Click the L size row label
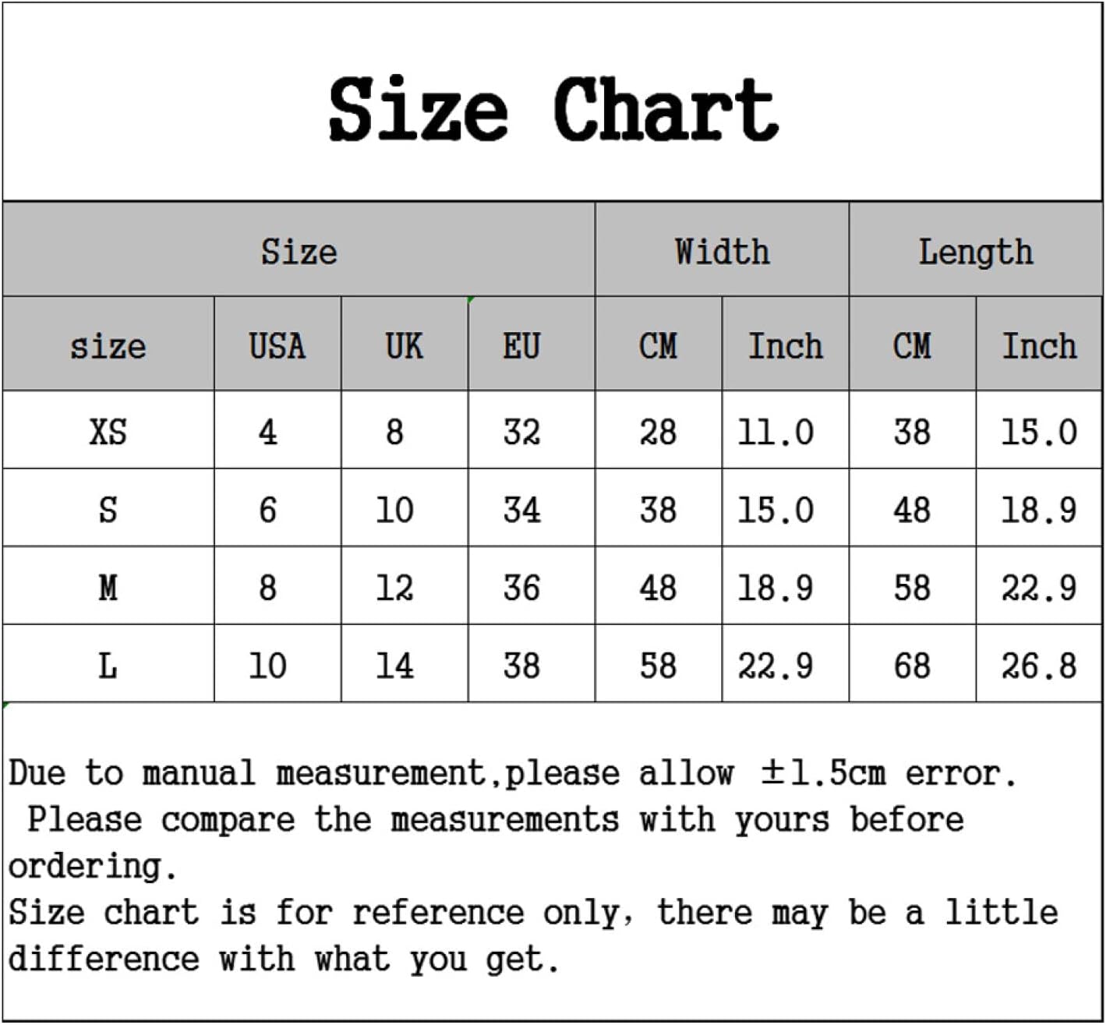Viewport: 1106px width, 1025px height. (108, 665)
